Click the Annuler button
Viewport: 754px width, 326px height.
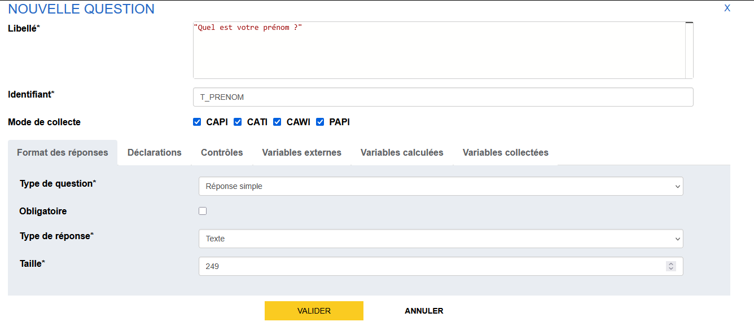click(x=424, y=311)
